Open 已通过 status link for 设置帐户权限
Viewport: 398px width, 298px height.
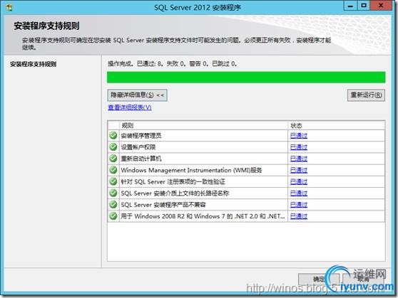(299, 147)
